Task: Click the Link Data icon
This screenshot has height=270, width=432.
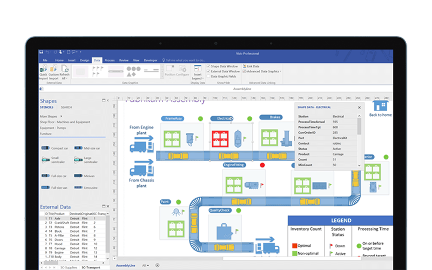Action: pyautogui.click(x=244, y=66)
